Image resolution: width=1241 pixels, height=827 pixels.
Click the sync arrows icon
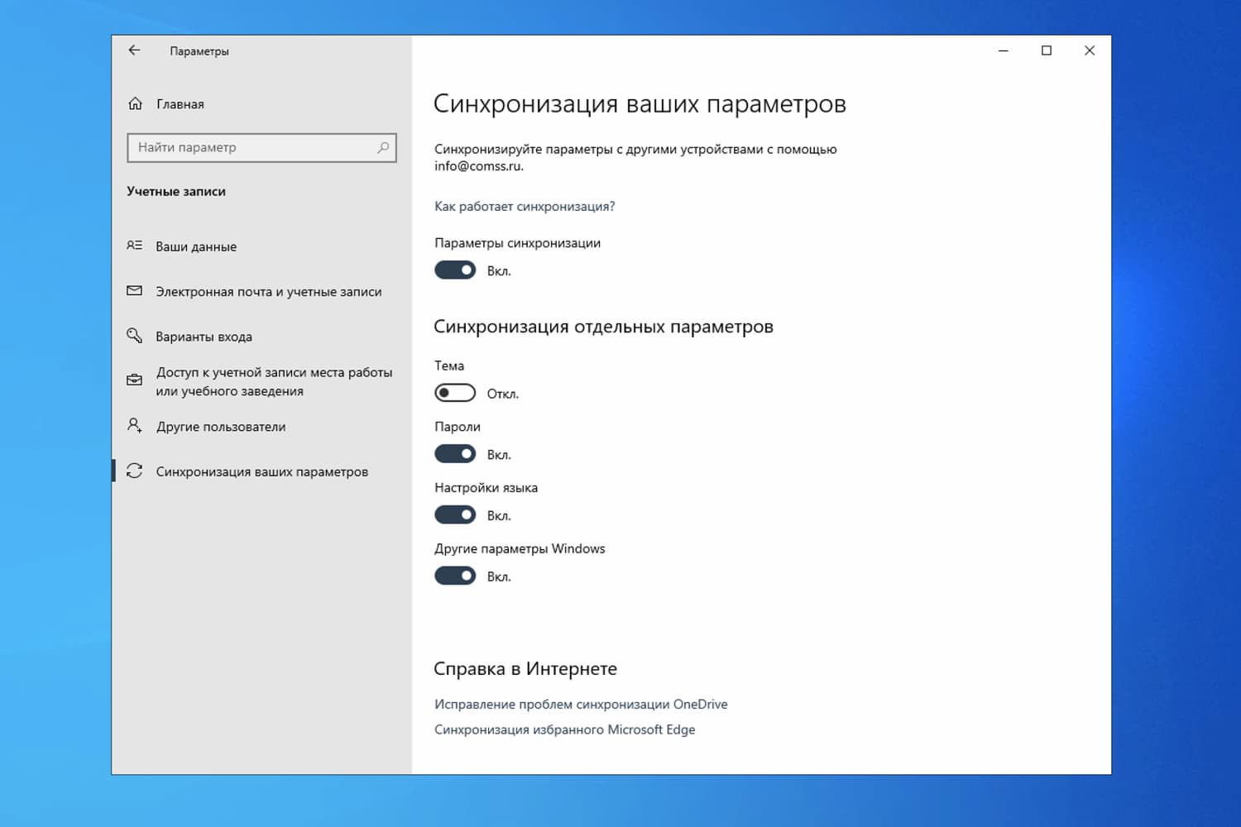click(134, 471)
